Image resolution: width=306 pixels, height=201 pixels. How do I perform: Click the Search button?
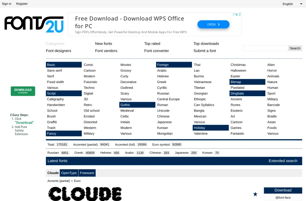(x=295, y=48)
